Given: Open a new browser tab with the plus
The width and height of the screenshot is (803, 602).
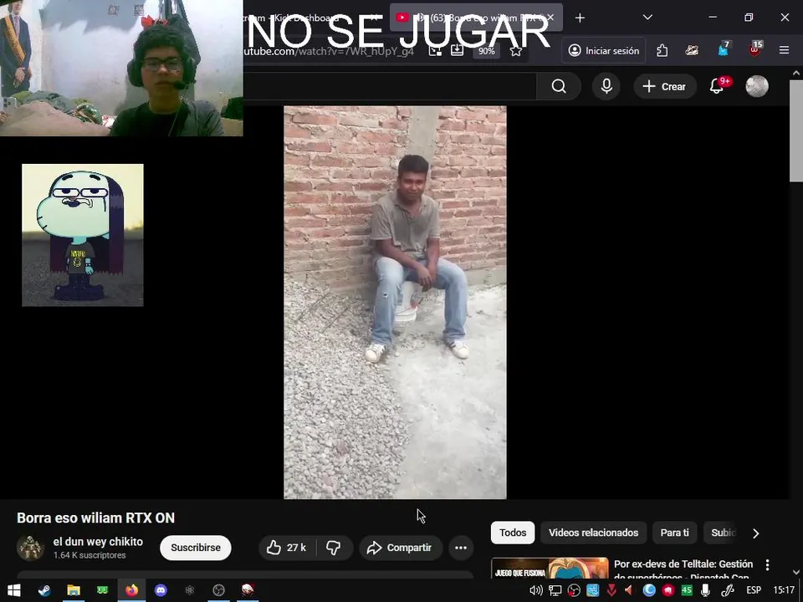Looking at the screenshot, I should click(580, 18).
